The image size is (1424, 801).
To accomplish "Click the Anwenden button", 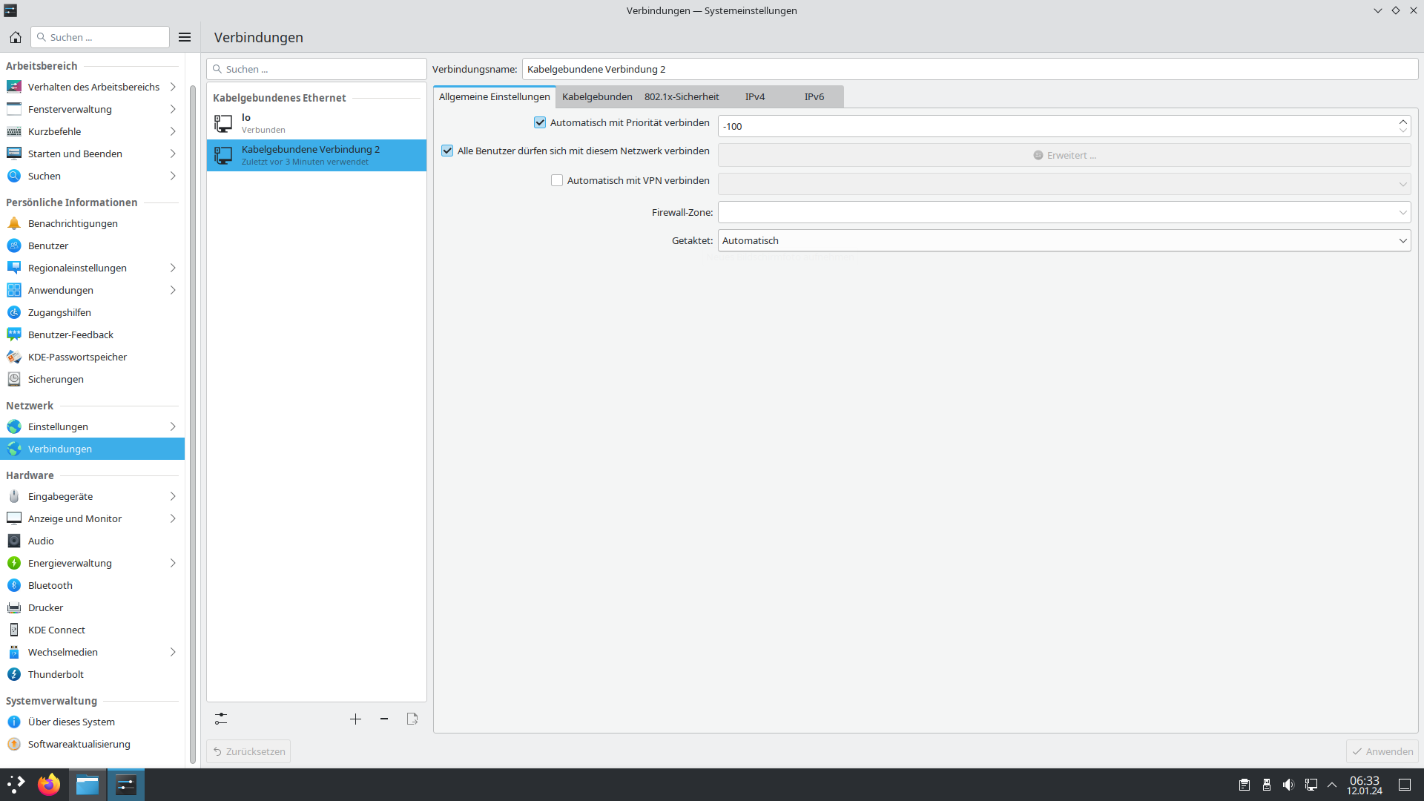I will tap(1382, 751).
